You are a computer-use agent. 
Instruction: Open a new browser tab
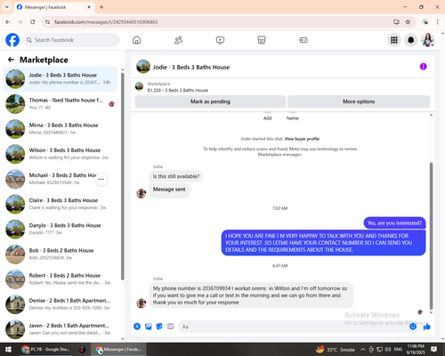(x=101, y=7)
